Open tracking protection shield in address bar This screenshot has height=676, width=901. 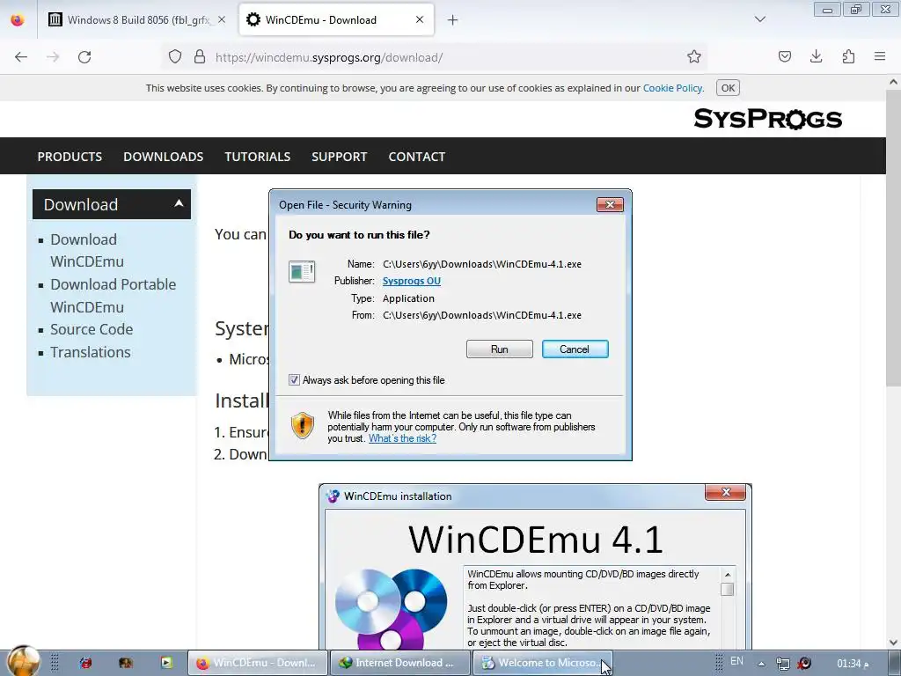(175, 56)
